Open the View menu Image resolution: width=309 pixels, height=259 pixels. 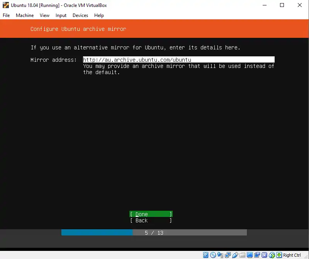click(x=44, y=15)
